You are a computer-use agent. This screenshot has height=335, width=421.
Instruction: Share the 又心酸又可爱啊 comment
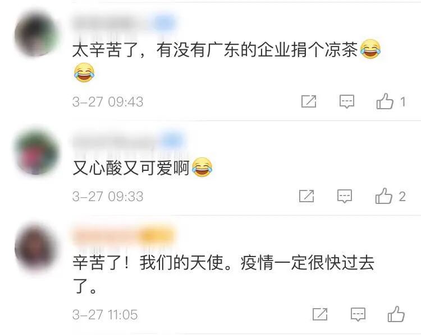[x=306, y=196]
